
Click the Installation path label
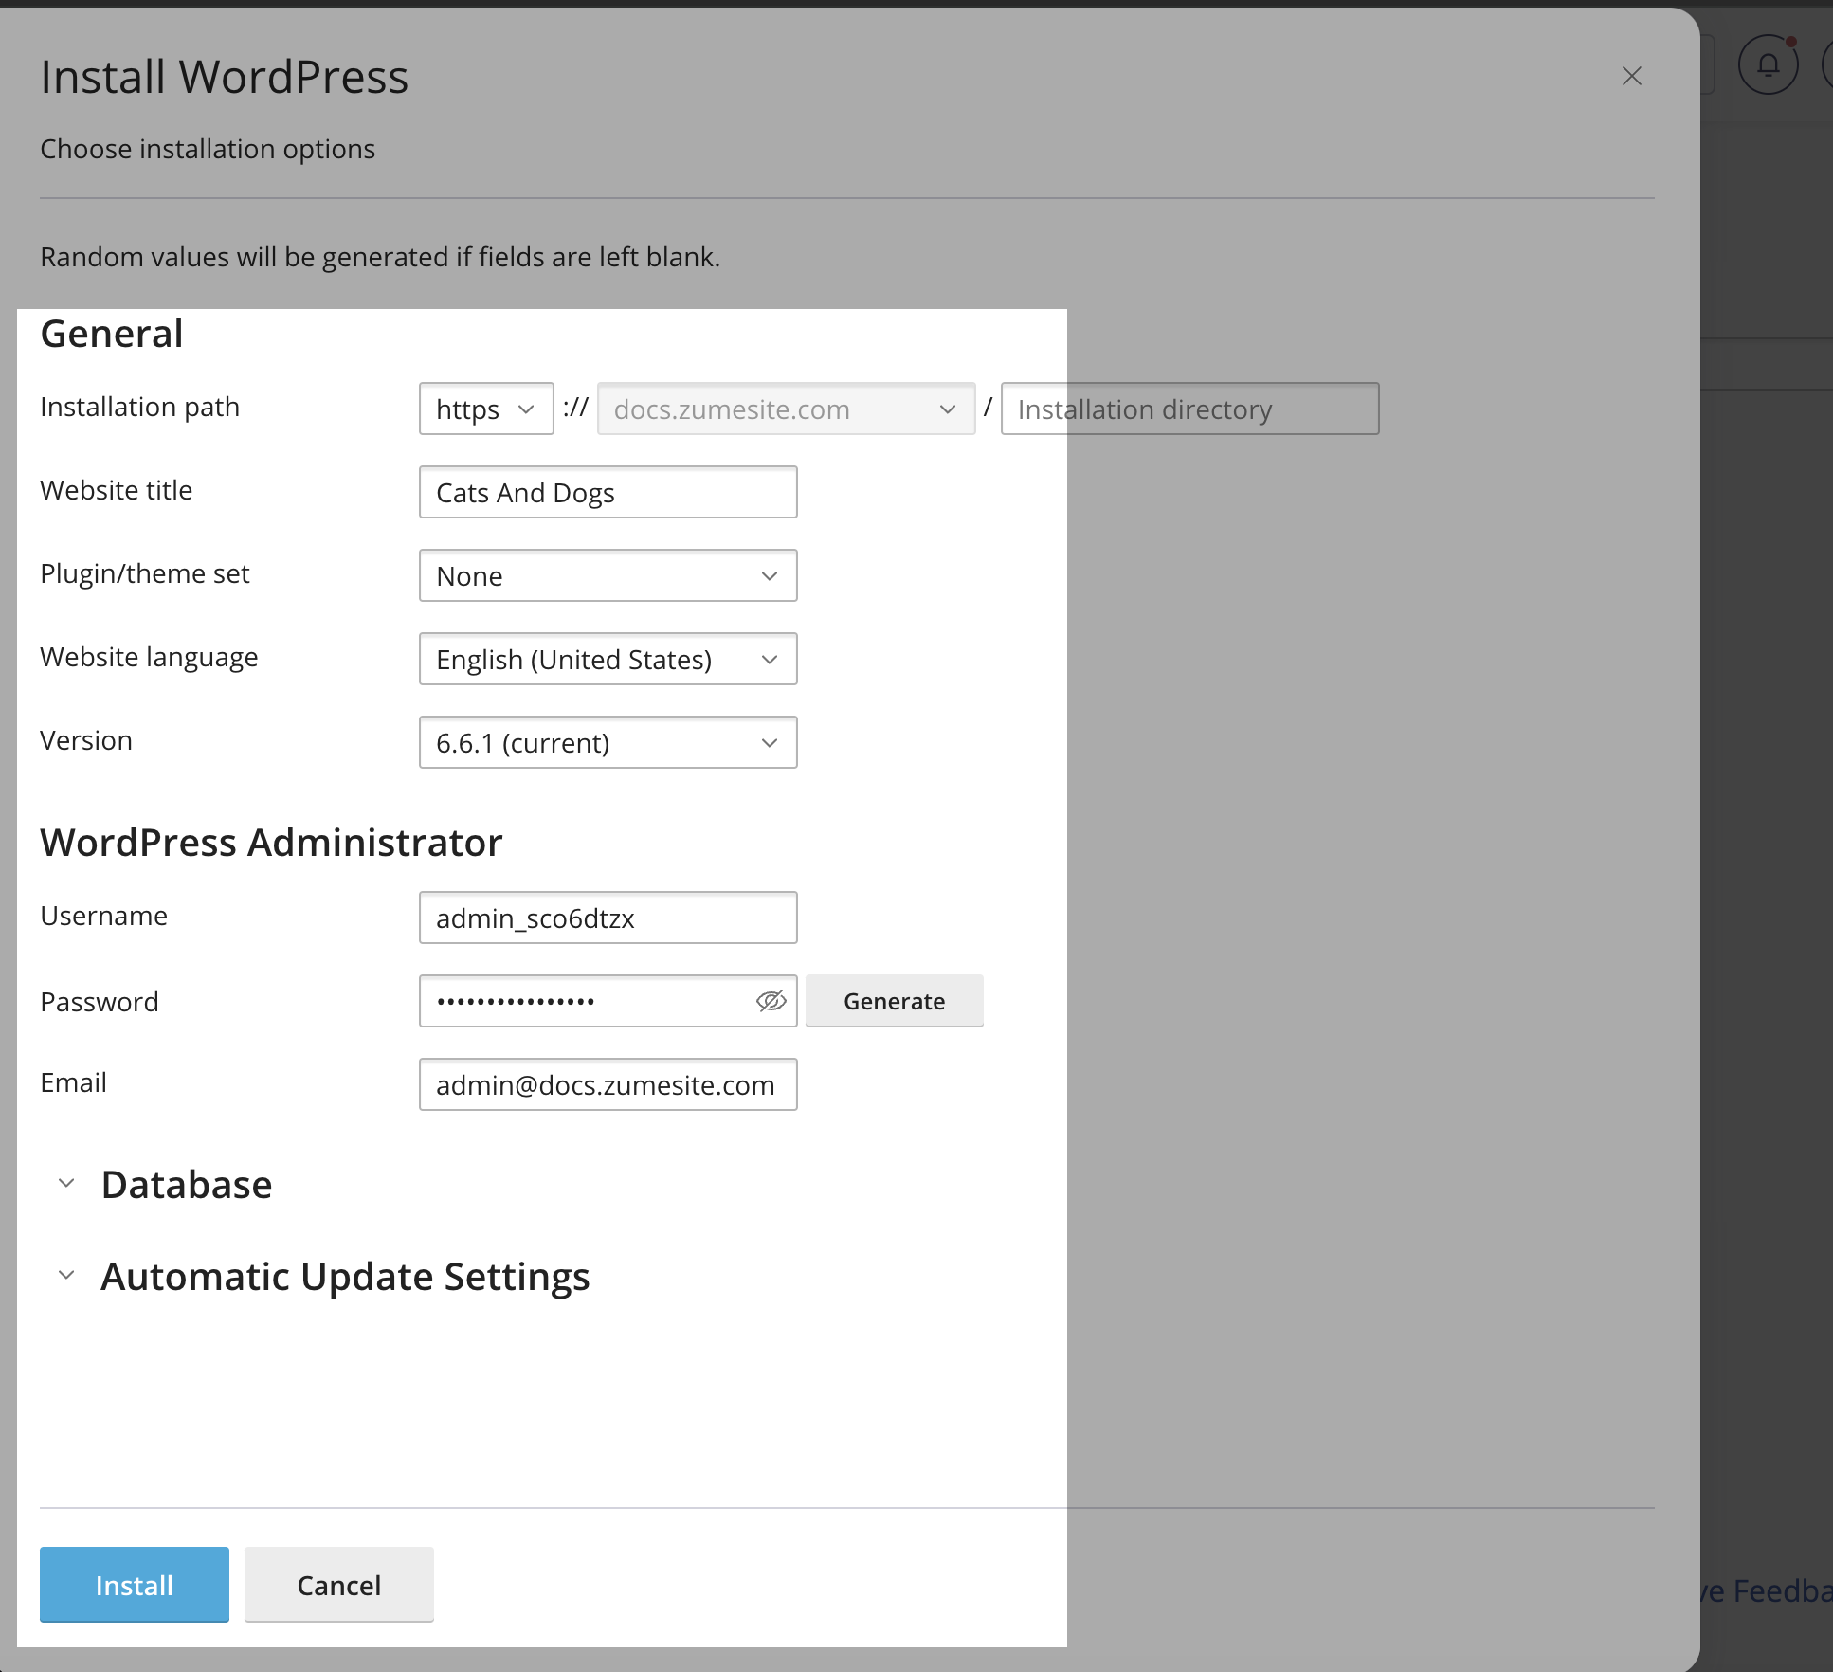click(x=139, y=407)
